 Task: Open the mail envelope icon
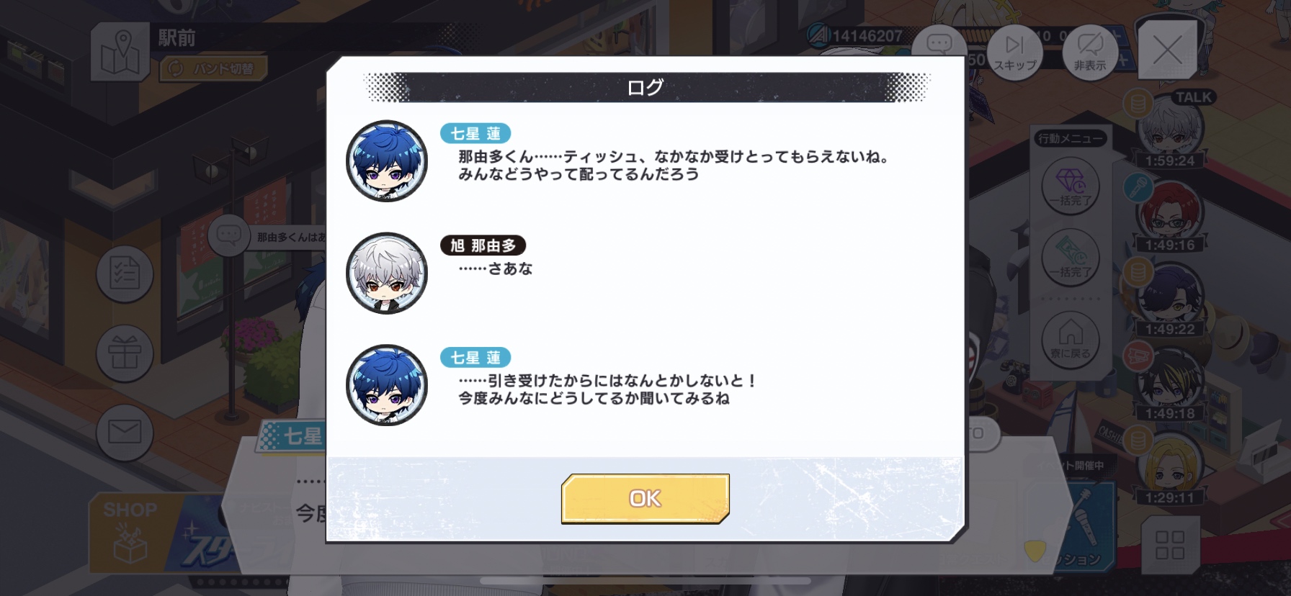(125, 432)
